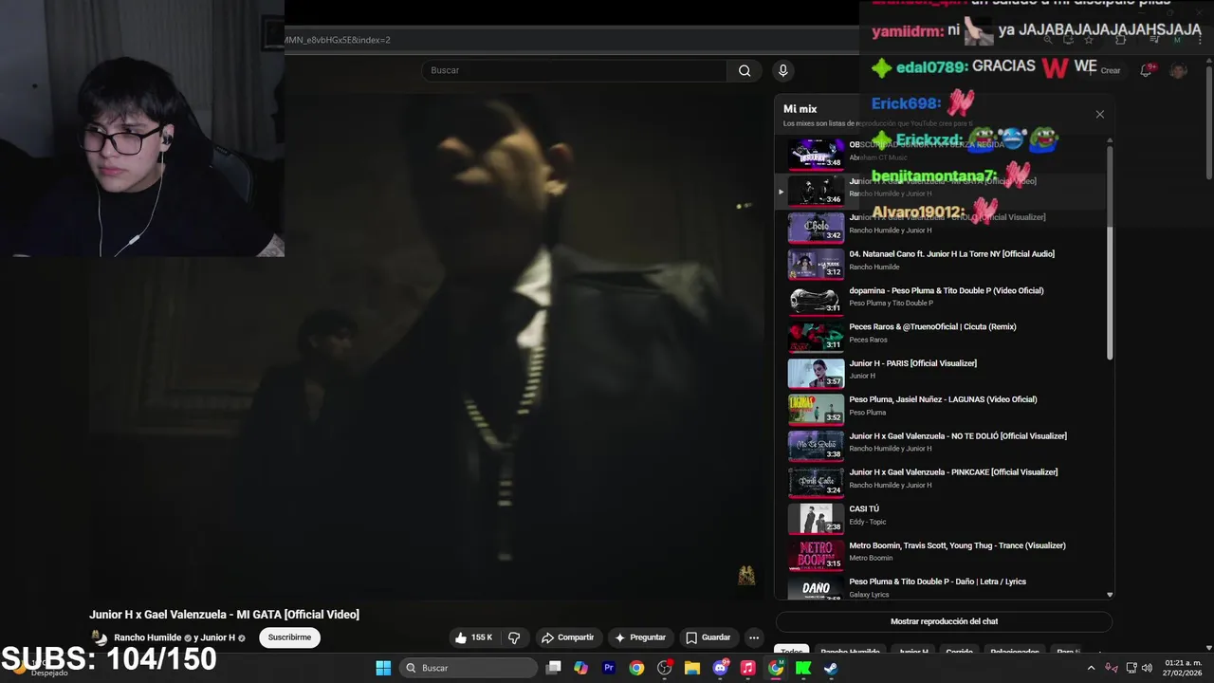The image size is (1214, 683).
Task: Save video with Guardar button
Action: (x=708, y=637)
